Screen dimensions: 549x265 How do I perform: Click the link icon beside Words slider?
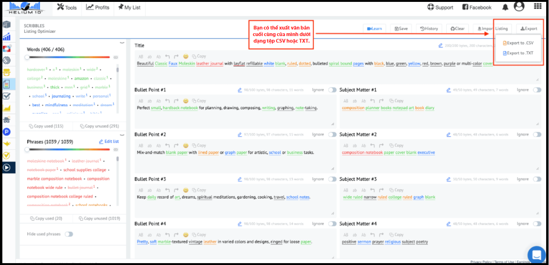coord(116,57)
